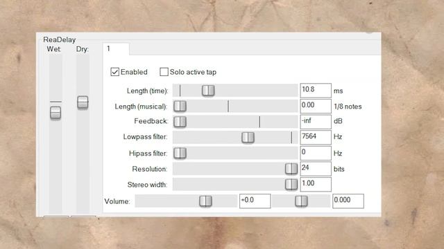Screen dimensions: 444x249
Task: Enable the Solo active tap checkbox
Action: point(164,72)
